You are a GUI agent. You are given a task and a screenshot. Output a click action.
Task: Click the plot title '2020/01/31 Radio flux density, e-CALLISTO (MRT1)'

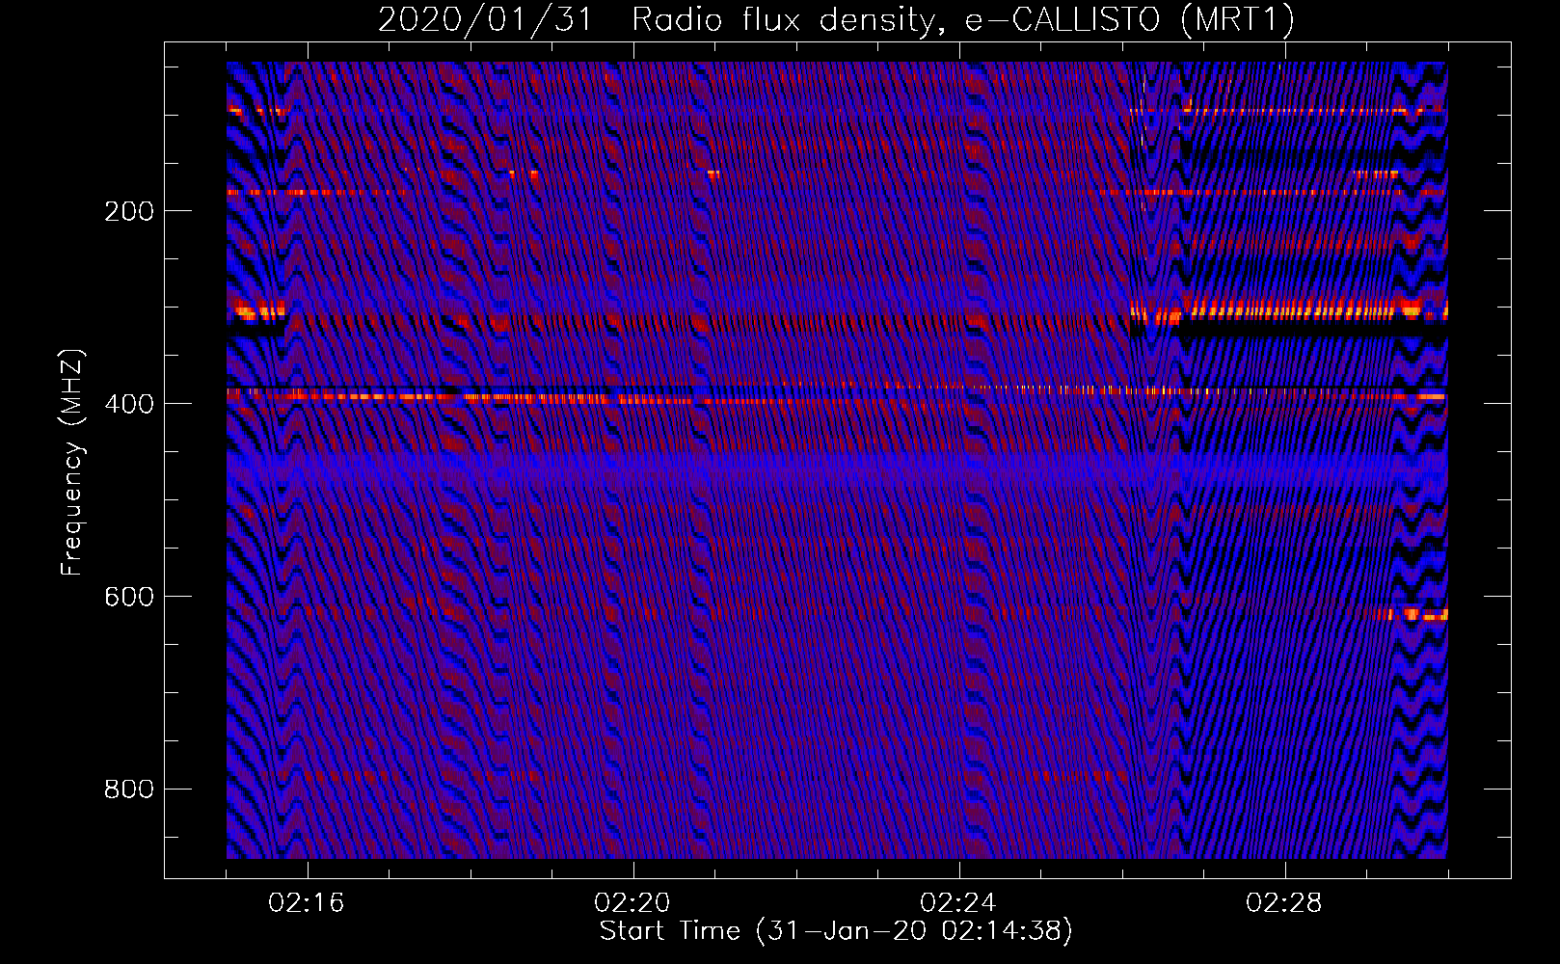pos(836,19)
